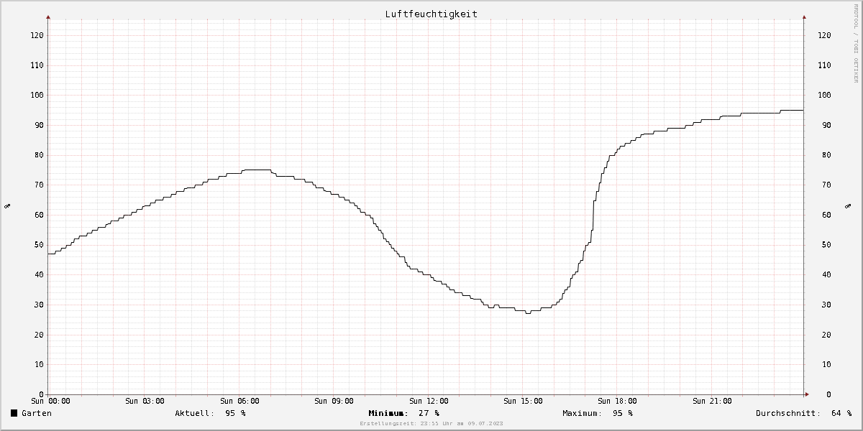The width and height of the screenshot is (863, 431).
Task: Click the red arrowhead ending the time axis
Action: pyautogui.click(x=806, y=394)
